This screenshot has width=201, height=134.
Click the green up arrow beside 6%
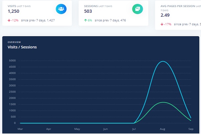tap(85, 20)
